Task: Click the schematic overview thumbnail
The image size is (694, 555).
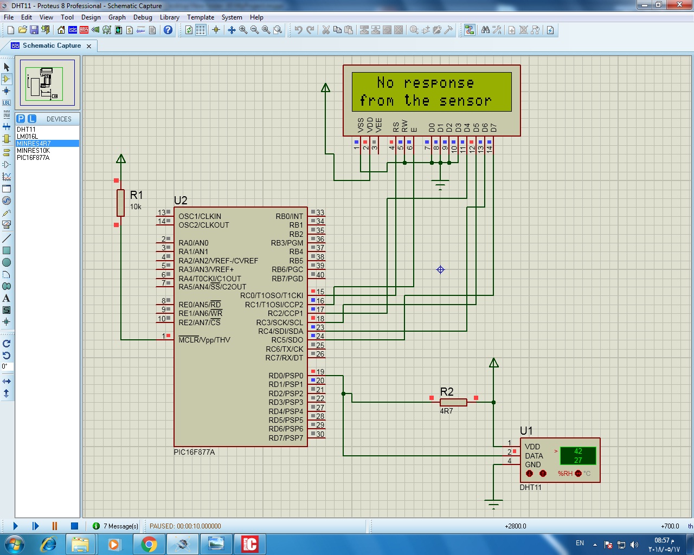Action: tap(47, 82)
